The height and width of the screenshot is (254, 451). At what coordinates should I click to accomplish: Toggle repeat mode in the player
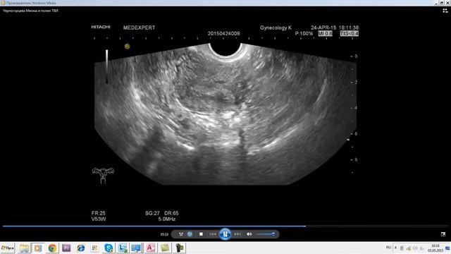click(x=190, y=234)
